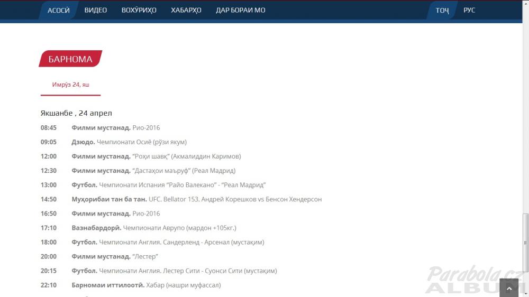Viewport: 529px width, 297px height.
Task: Click the 08:45 time label
Action: coord(49,128)
